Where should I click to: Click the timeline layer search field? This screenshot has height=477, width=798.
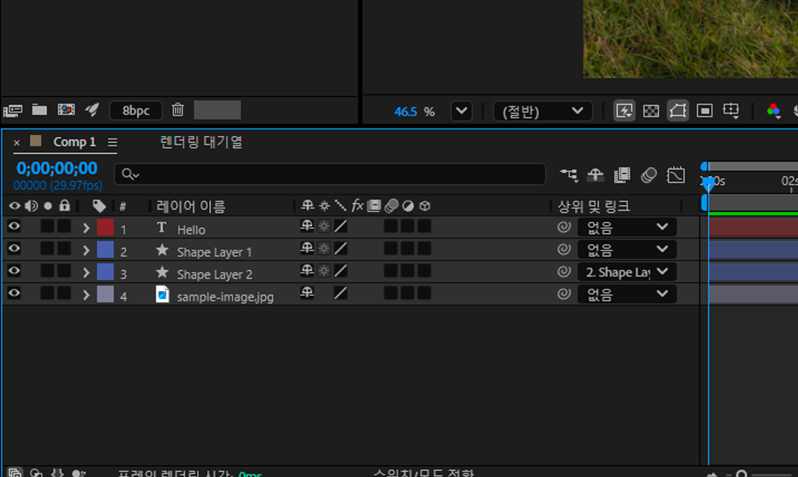pos(330,175)
